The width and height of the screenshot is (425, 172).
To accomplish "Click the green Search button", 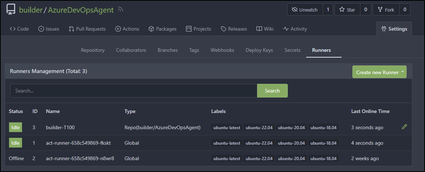I will [x=272, y=91].
